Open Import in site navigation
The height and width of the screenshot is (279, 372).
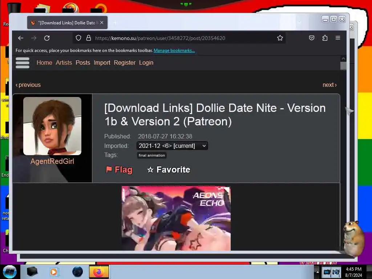pyautogui.click(x=102, y=62)
